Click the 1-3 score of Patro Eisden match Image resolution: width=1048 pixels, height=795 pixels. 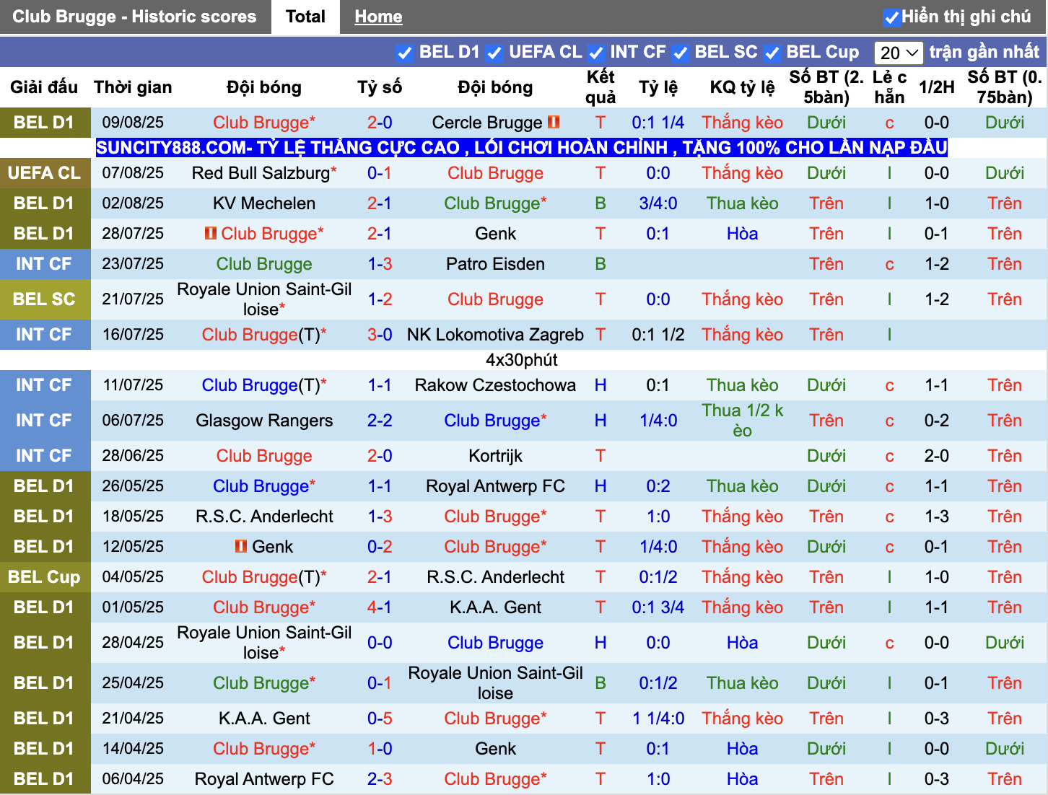380,264
